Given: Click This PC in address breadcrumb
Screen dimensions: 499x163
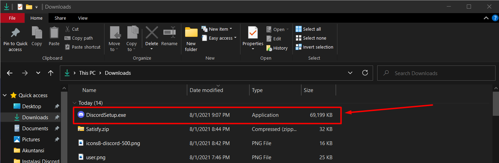Looking at the screenshot, I should [88, 73].
